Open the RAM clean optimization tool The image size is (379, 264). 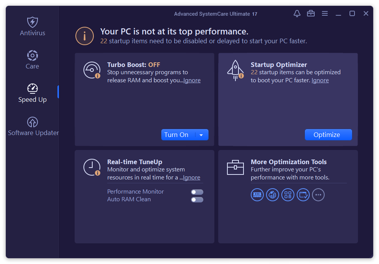coord(257,195)
